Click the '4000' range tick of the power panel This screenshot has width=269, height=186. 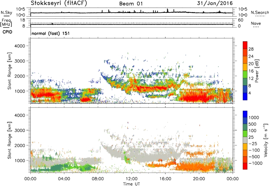[20, 46]
